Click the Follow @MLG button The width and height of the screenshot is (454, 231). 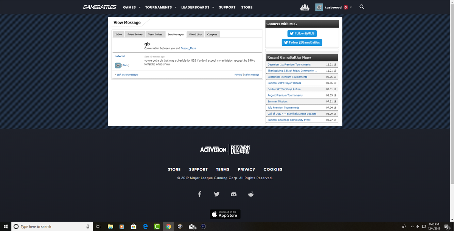click(x=302, y=34)
